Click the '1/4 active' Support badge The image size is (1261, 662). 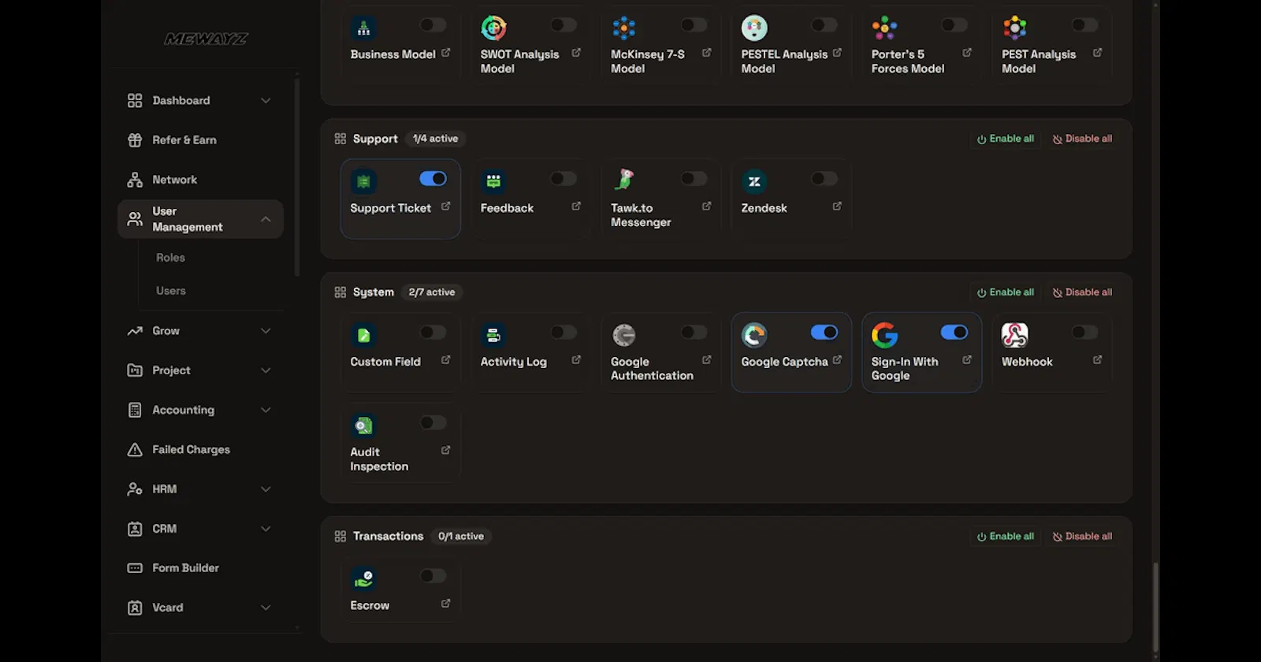click(x=435, y=139)
